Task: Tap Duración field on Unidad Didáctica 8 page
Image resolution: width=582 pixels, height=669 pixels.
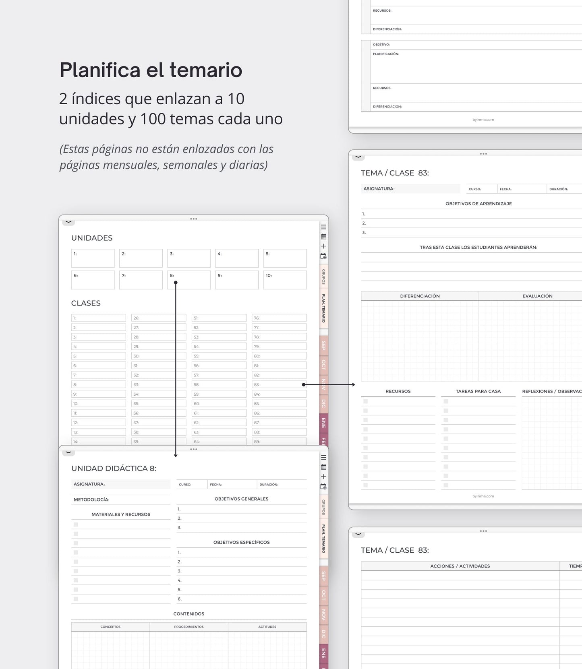Action: pyautogui.click(x=282, y=484)
